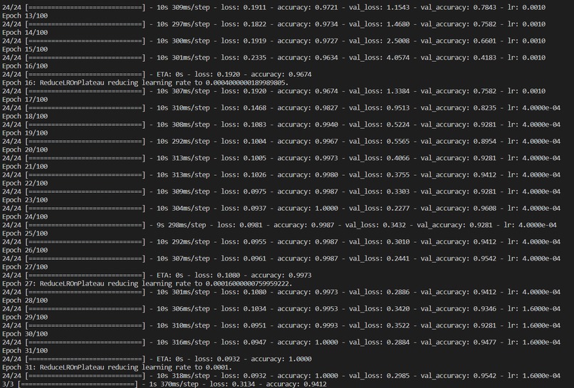
Task: Click the value 'val_loss: 0.2277'
Action: pos(379,209)
